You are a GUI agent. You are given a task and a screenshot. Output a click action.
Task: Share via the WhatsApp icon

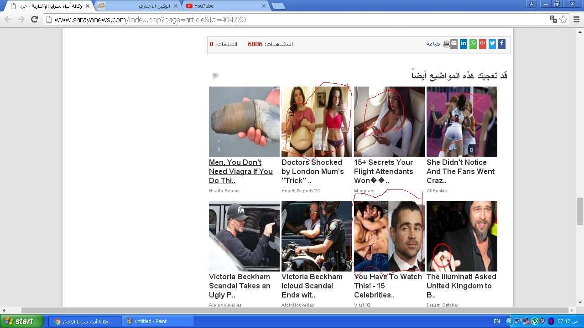pos(473,44)
